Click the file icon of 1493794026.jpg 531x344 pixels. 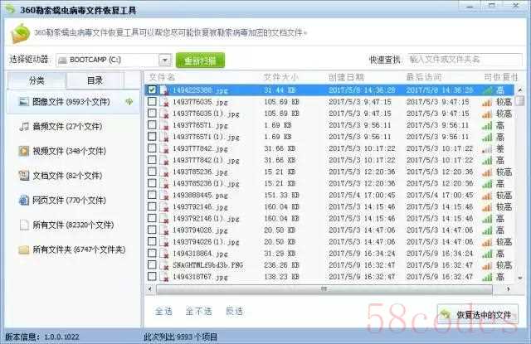(x=164, y=230)
